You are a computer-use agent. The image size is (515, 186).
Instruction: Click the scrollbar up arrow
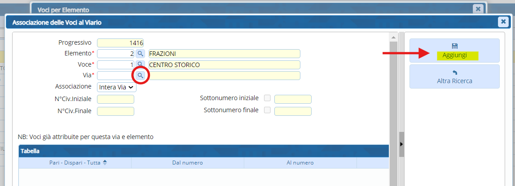[x=394, y=37]
